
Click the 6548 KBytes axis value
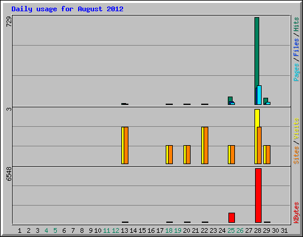pos(9,174)
